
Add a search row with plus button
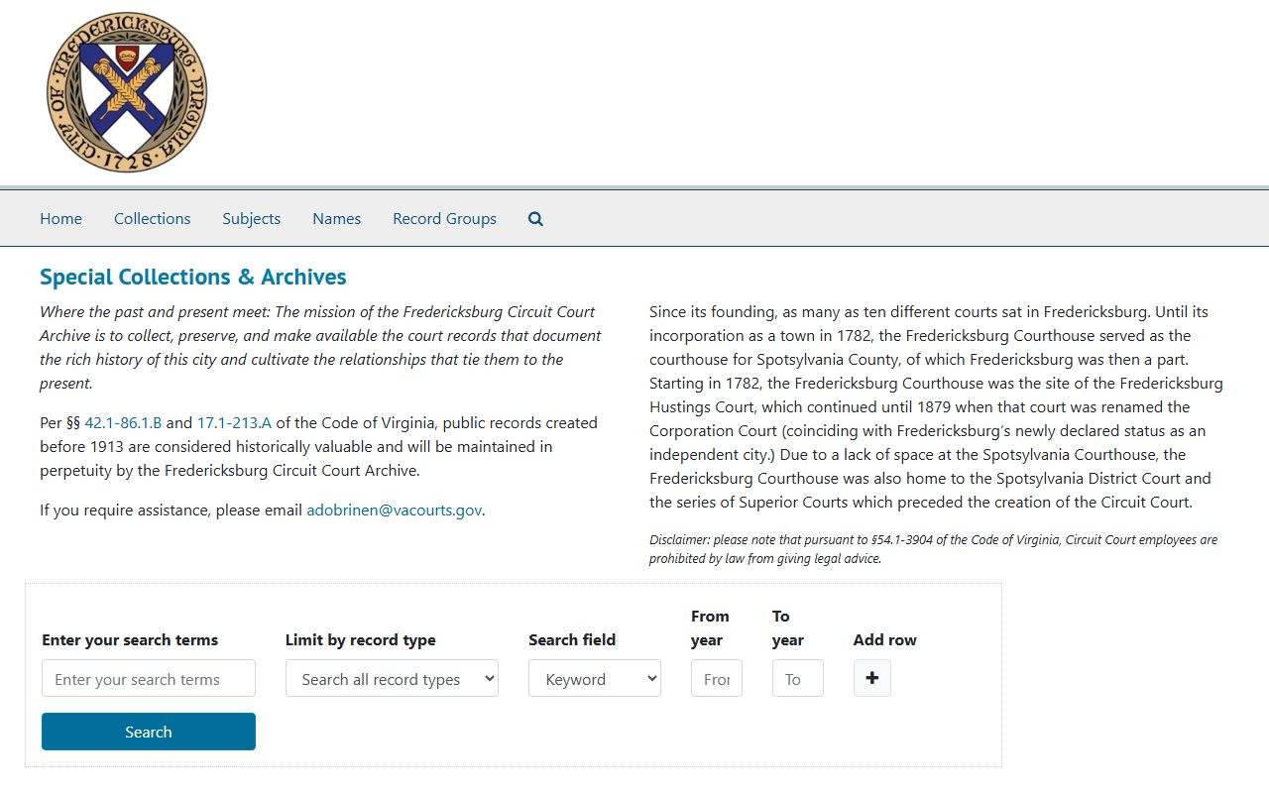pos(872,678)
